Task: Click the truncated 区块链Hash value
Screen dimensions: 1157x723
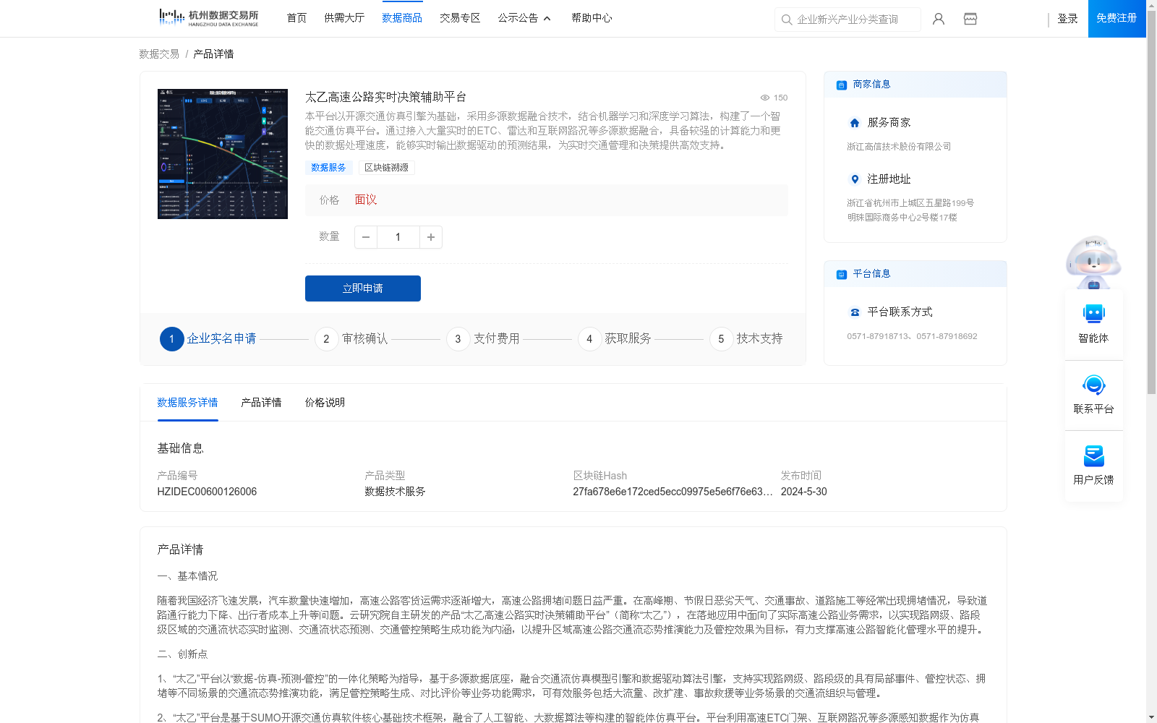Action: (673, 492)
